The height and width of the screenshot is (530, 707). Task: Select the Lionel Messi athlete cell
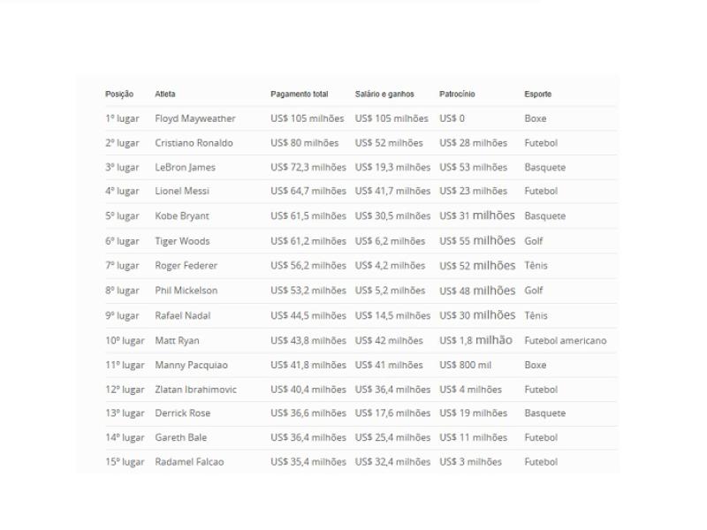coord(182,191)
